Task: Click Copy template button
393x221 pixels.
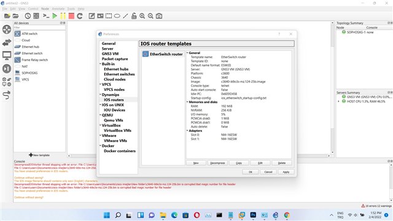Action: tap(239, 163)
